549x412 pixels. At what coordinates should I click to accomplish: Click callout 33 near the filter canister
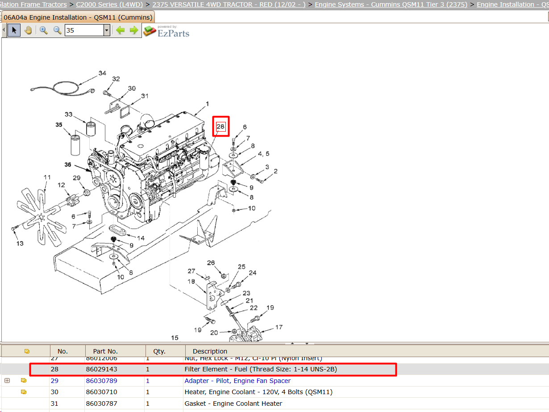(68, 114)
